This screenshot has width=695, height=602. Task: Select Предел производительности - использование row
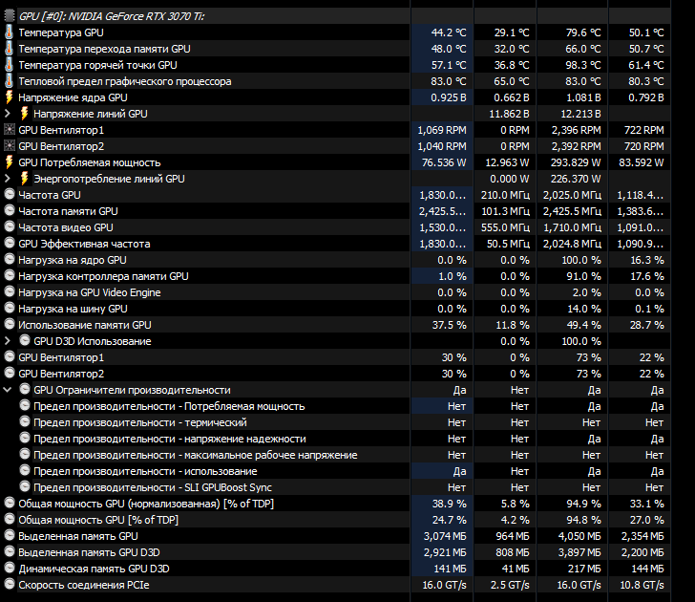145,471
